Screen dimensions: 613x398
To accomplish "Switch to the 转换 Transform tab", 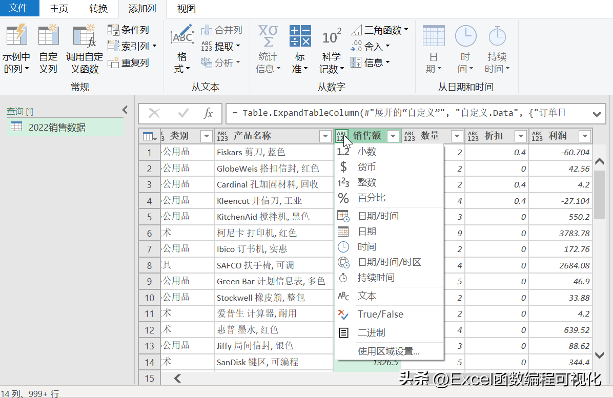I will [x=98, y=9].
